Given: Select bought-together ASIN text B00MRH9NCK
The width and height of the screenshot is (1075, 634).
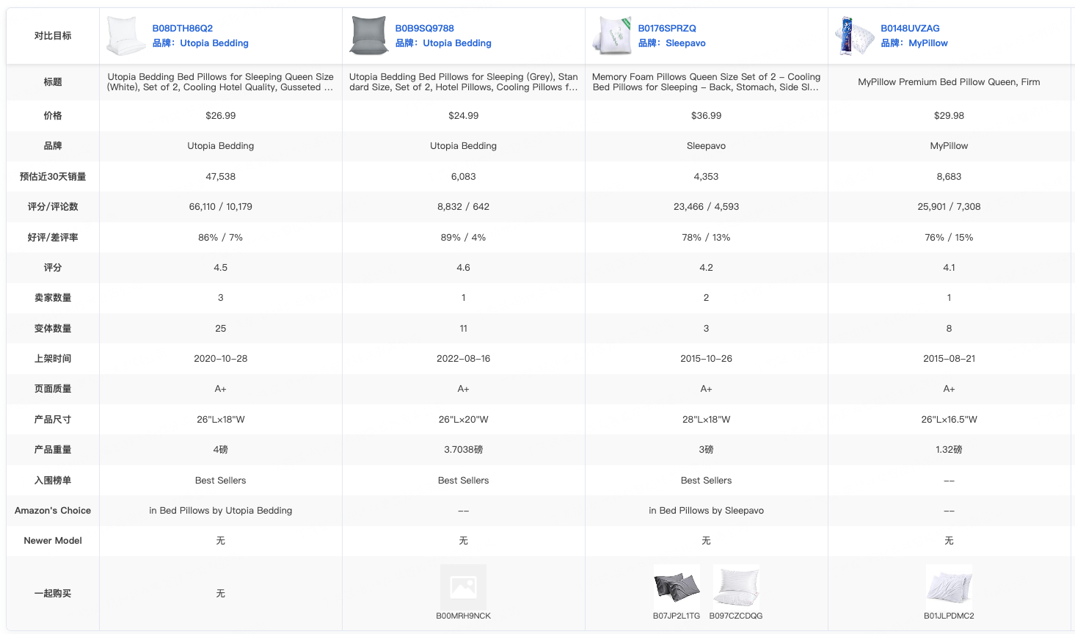Looking at the screenshot, I should pyautogui.click(x=463, y=616).
